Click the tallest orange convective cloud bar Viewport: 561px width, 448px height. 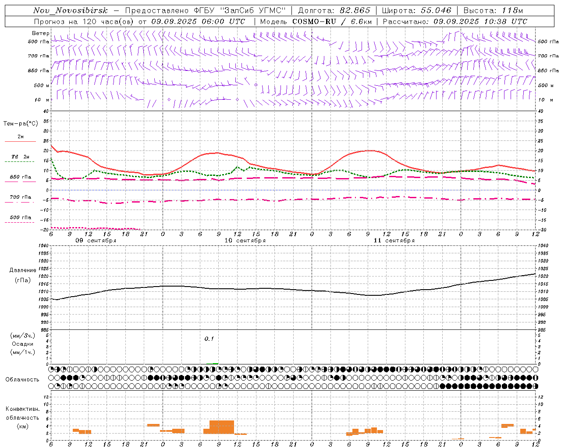coord(222,427)
